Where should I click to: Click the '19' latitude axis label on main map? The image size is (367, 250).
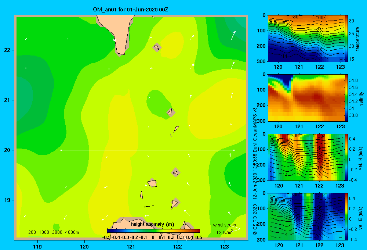point(7,200)
